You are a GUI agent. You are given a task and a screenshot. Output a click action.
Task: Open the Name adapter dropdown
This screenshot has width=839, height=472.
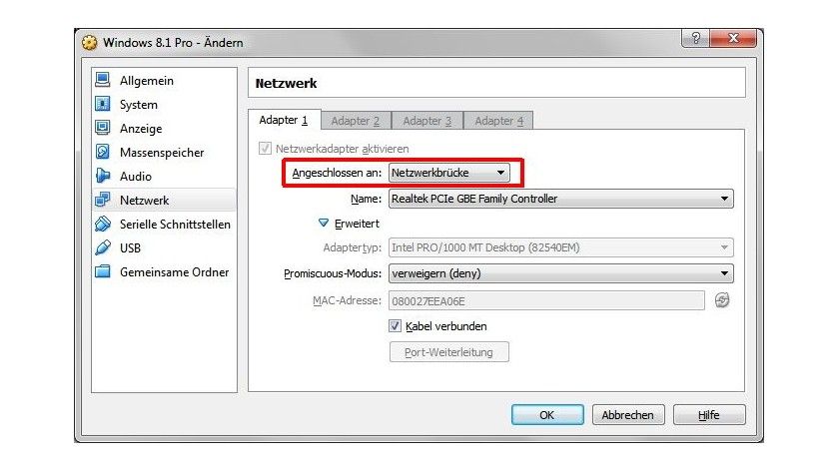(560, 199)
